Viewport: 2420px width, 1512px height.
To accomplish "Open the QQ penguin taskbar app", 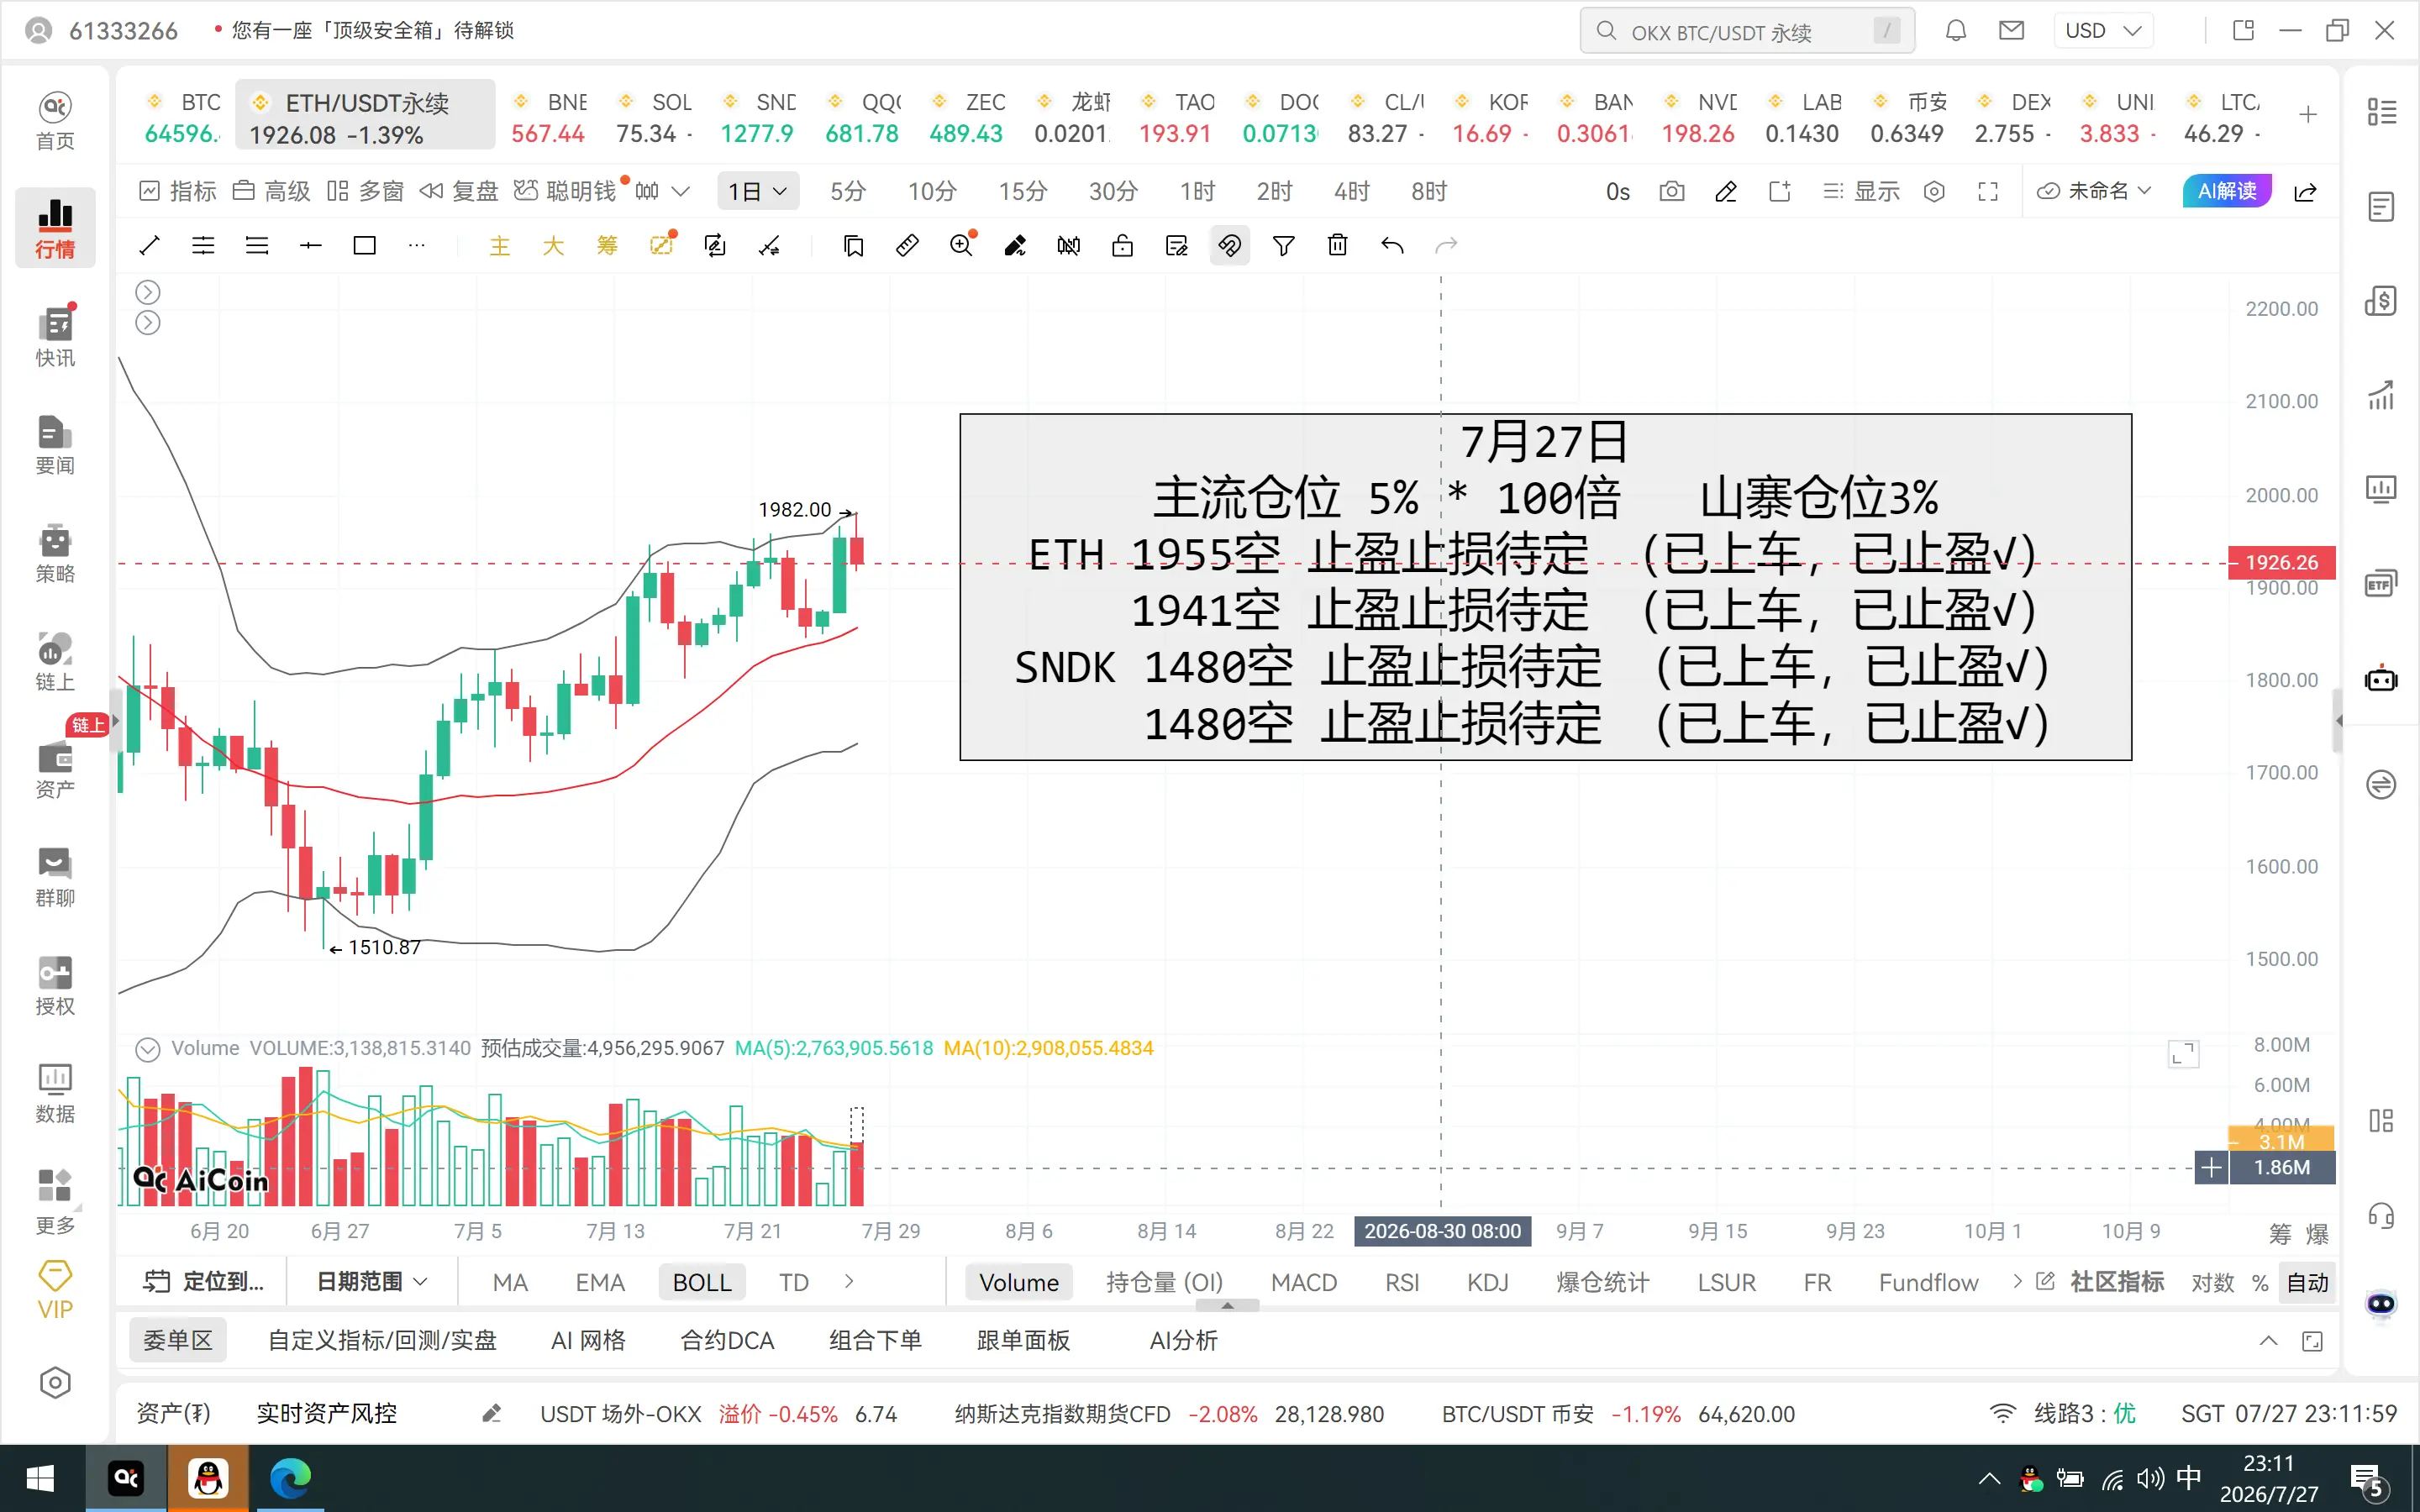I will [208, 1478].
